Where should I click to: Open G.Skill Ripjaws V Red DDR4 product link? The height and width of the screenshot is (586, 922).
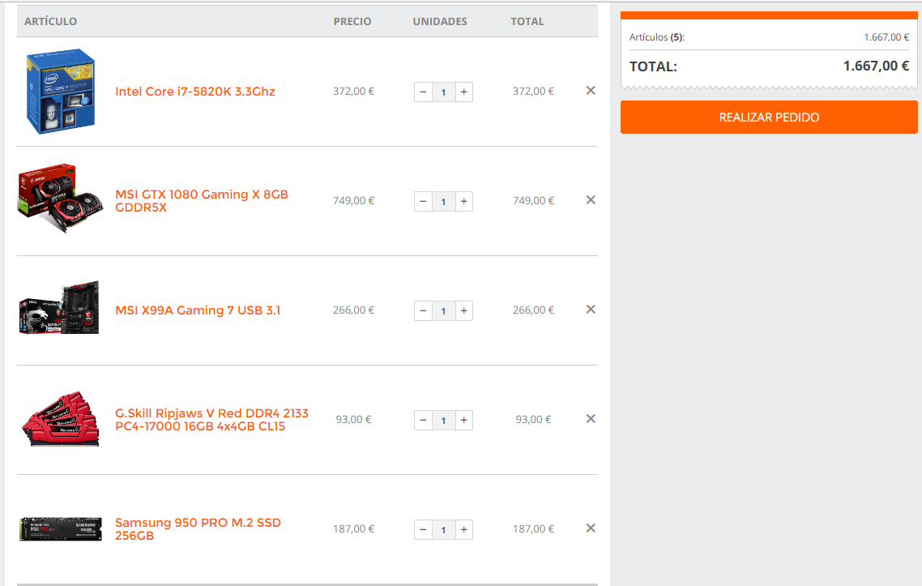coord(211,420)
